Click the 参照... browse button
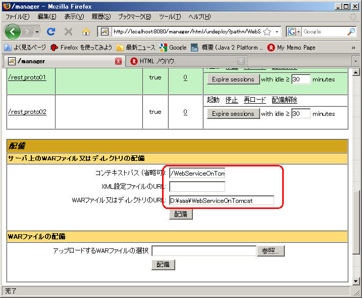Viewport: 362px width, 298px height. pos(272,251)
